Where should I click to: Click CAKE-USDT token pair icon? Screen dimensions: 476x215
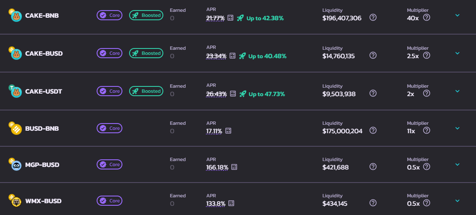pyautogui.click(x=16, y=91)
